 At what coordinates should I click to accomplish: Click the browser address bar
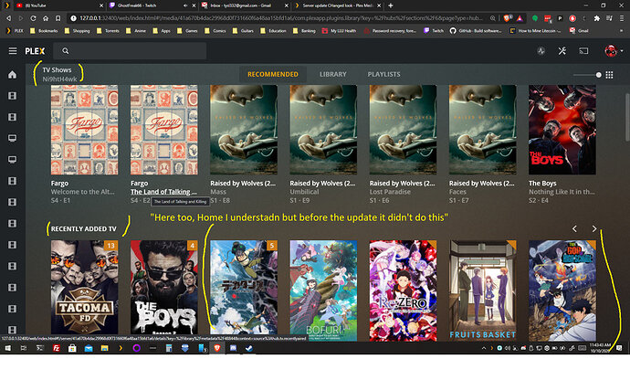click(x=281, y=18)
